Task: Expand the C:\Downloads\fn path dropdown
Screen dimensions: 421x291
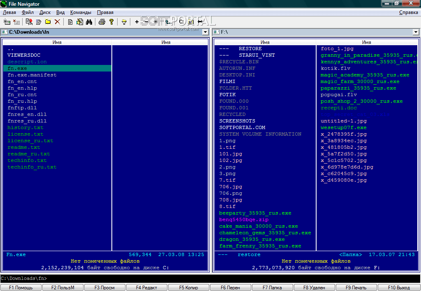Action: coord(205,32)
